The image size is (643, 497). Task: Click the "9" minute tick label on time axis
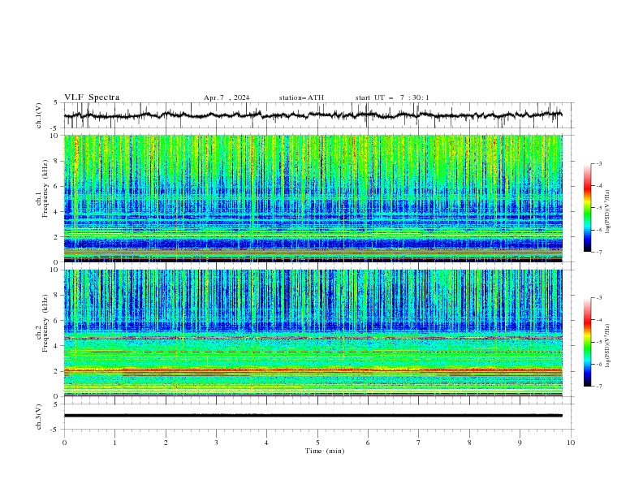[x=520, y=443]
